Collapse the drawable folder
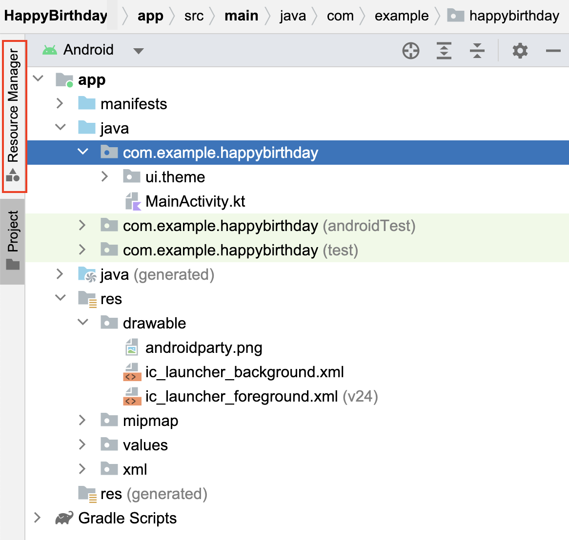 pos(82,322)
